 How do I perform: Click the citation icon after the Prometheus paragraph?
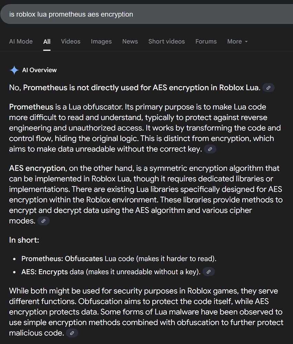point(210,149)
